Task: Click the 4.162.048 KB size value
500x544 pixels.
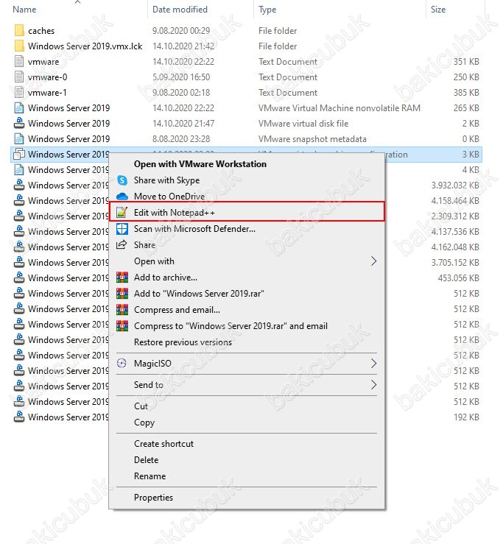Action: tap(455, 247)
